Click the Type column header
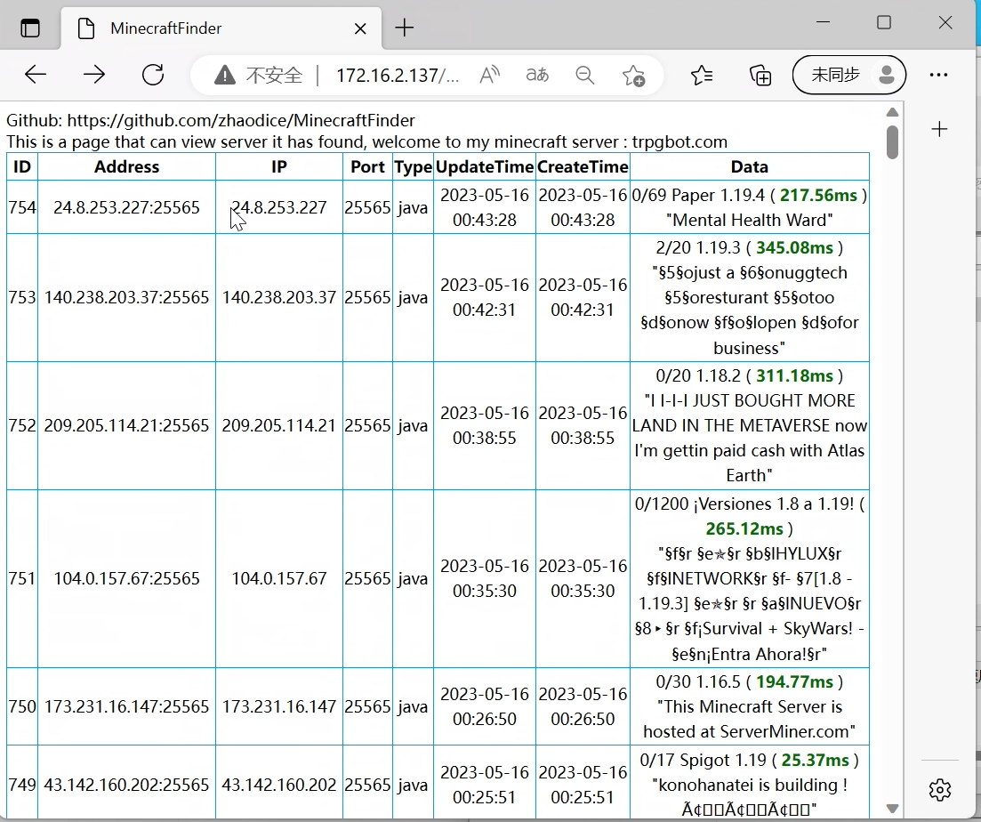981x822 pixels. (x=413, y=167)
